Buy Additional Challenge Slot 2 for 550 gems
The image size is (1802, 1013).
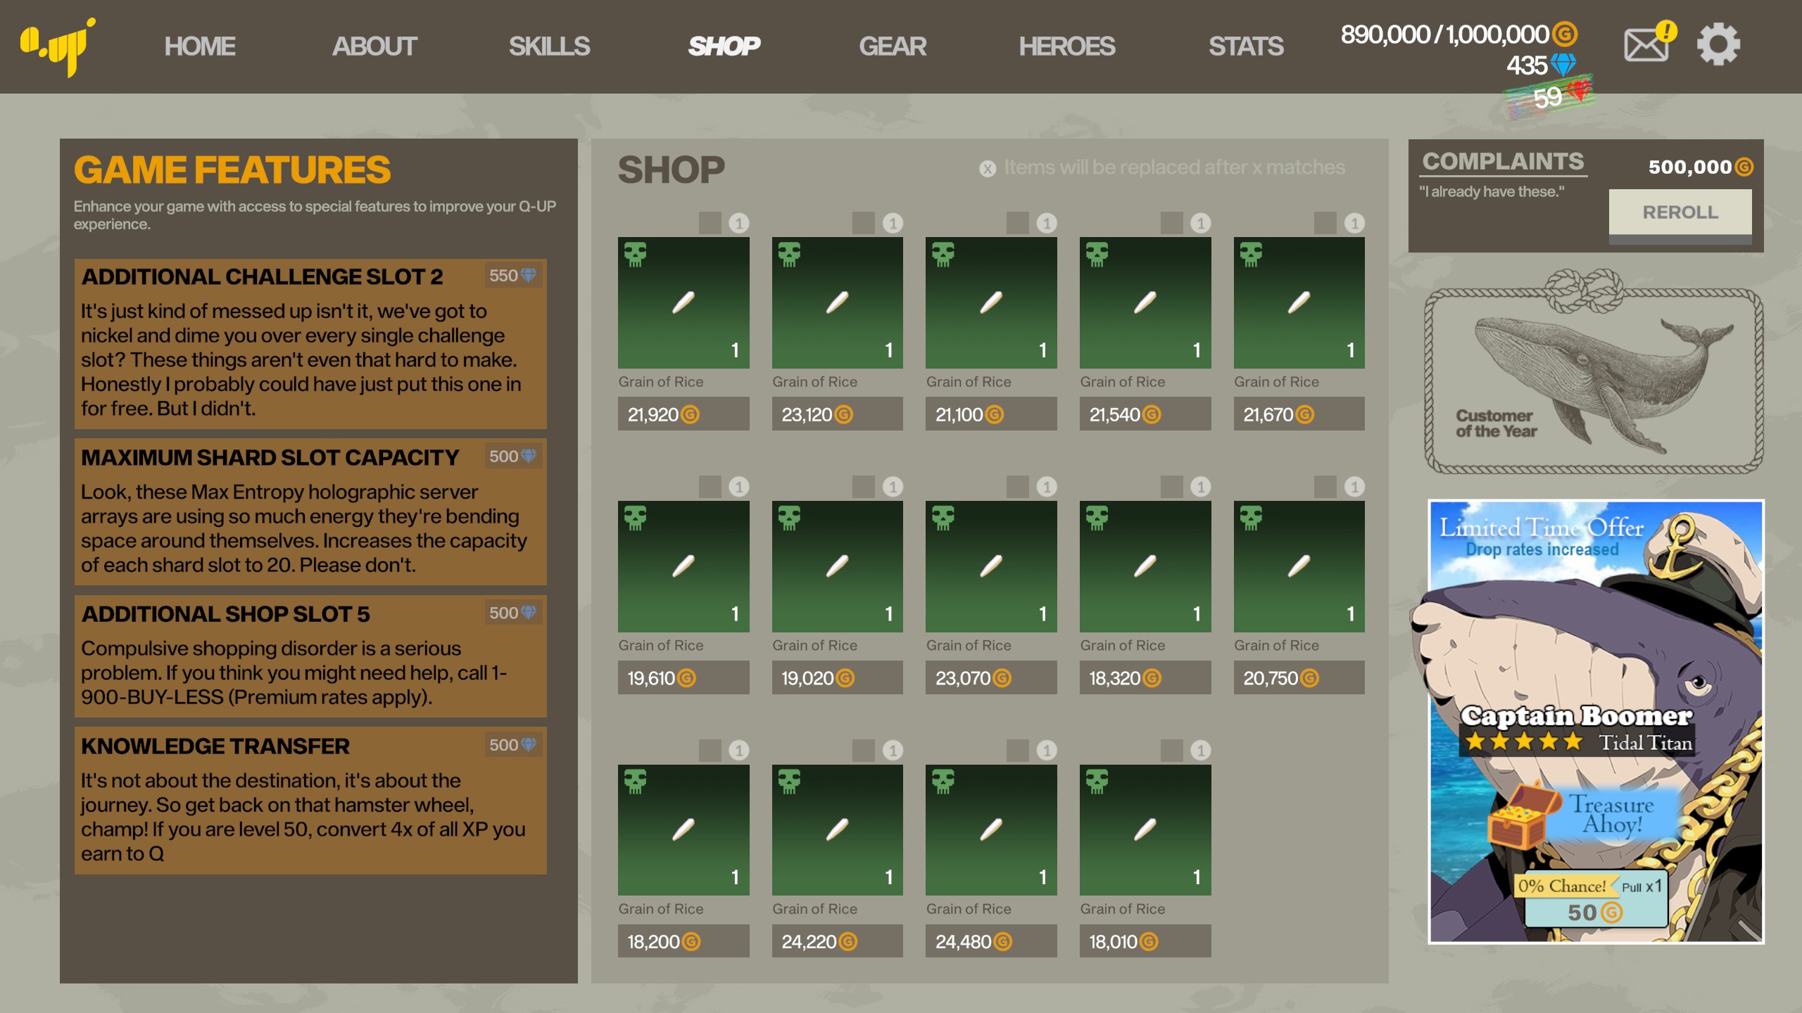[513, 276]
